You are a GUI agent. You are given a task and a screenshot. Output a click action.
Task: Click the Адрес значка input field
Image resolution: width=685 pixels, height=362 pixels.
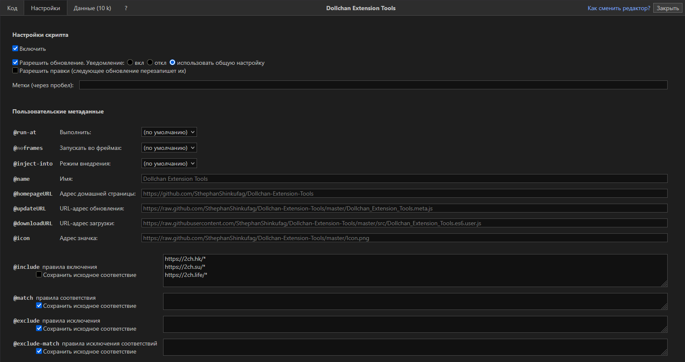pos(404,238)
